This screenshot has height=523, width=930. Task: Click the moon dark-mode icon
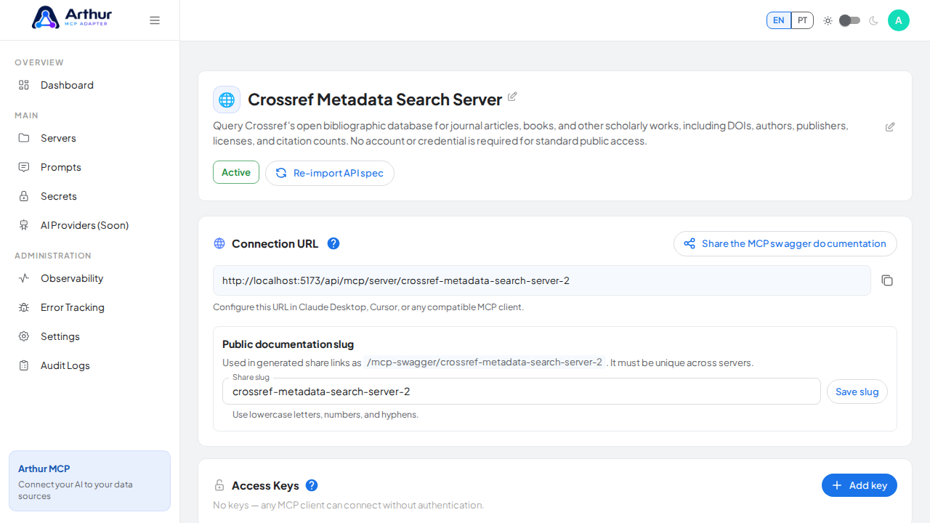[873, 20]
